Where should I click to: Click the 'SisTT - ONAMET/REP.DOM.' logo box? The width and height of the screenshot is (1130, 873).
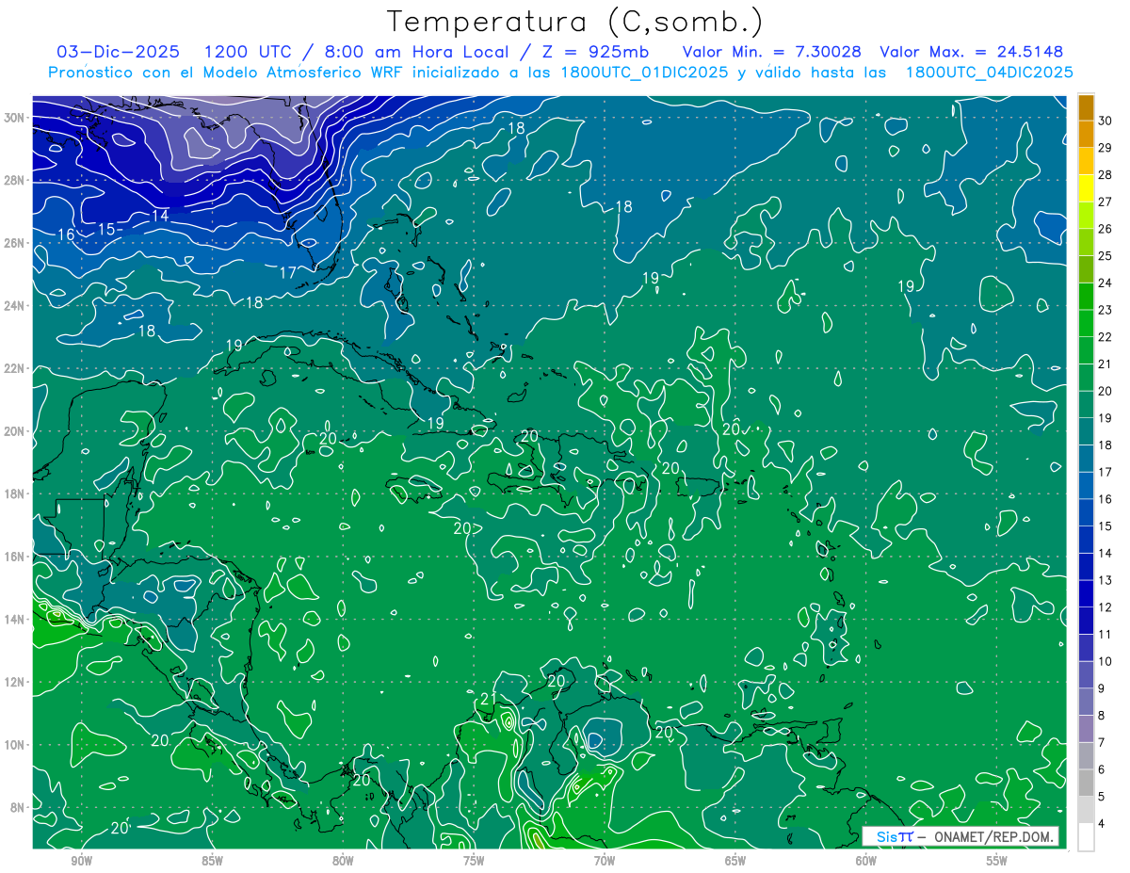[x=960, y=836]
